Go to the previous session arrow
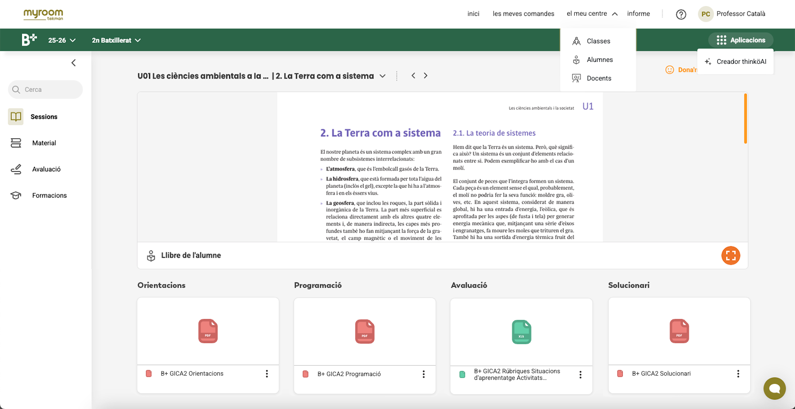Image resolution: width=795 pixels, height=409 pixels. point(413,76)
